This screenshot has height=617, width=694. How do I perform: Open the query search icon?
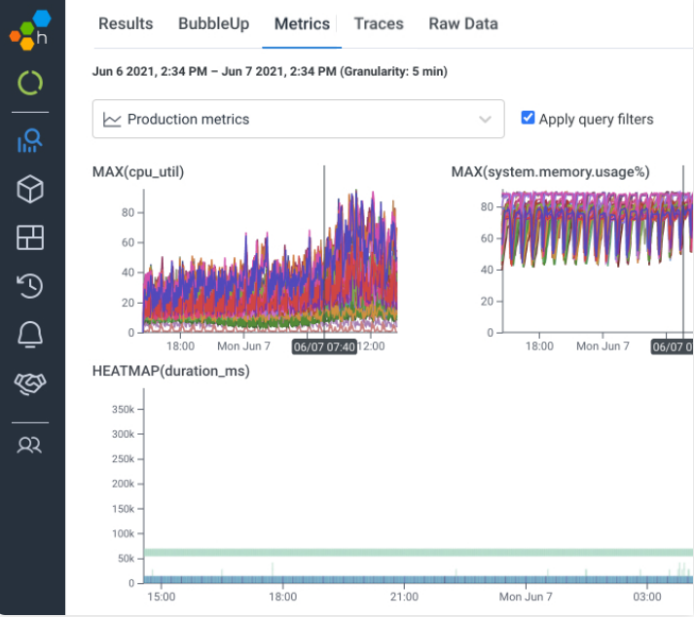pyautogui.click(x=30, y=141)
